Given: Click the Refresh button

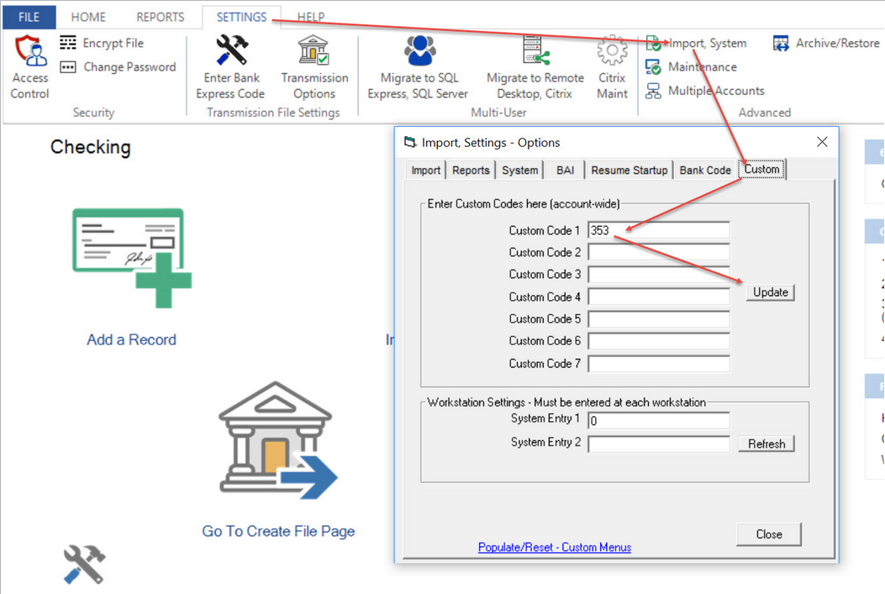Looking at the screenshot, I should click(766, 444).
